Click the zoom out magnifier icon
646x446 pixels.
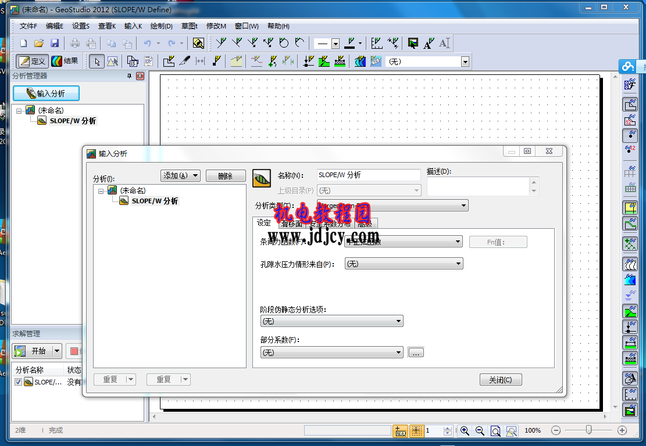click(x=480, y=430)
